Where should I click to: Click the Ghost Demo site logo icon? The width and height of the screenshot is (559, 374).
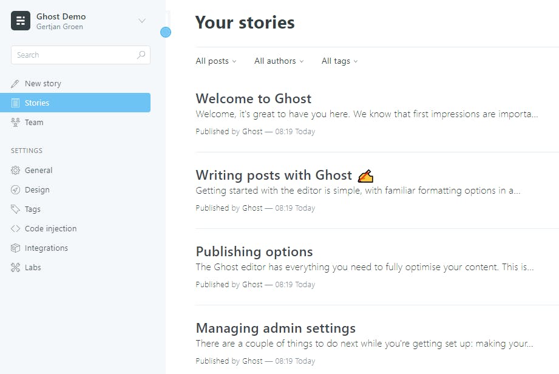(x=21, y=21)
